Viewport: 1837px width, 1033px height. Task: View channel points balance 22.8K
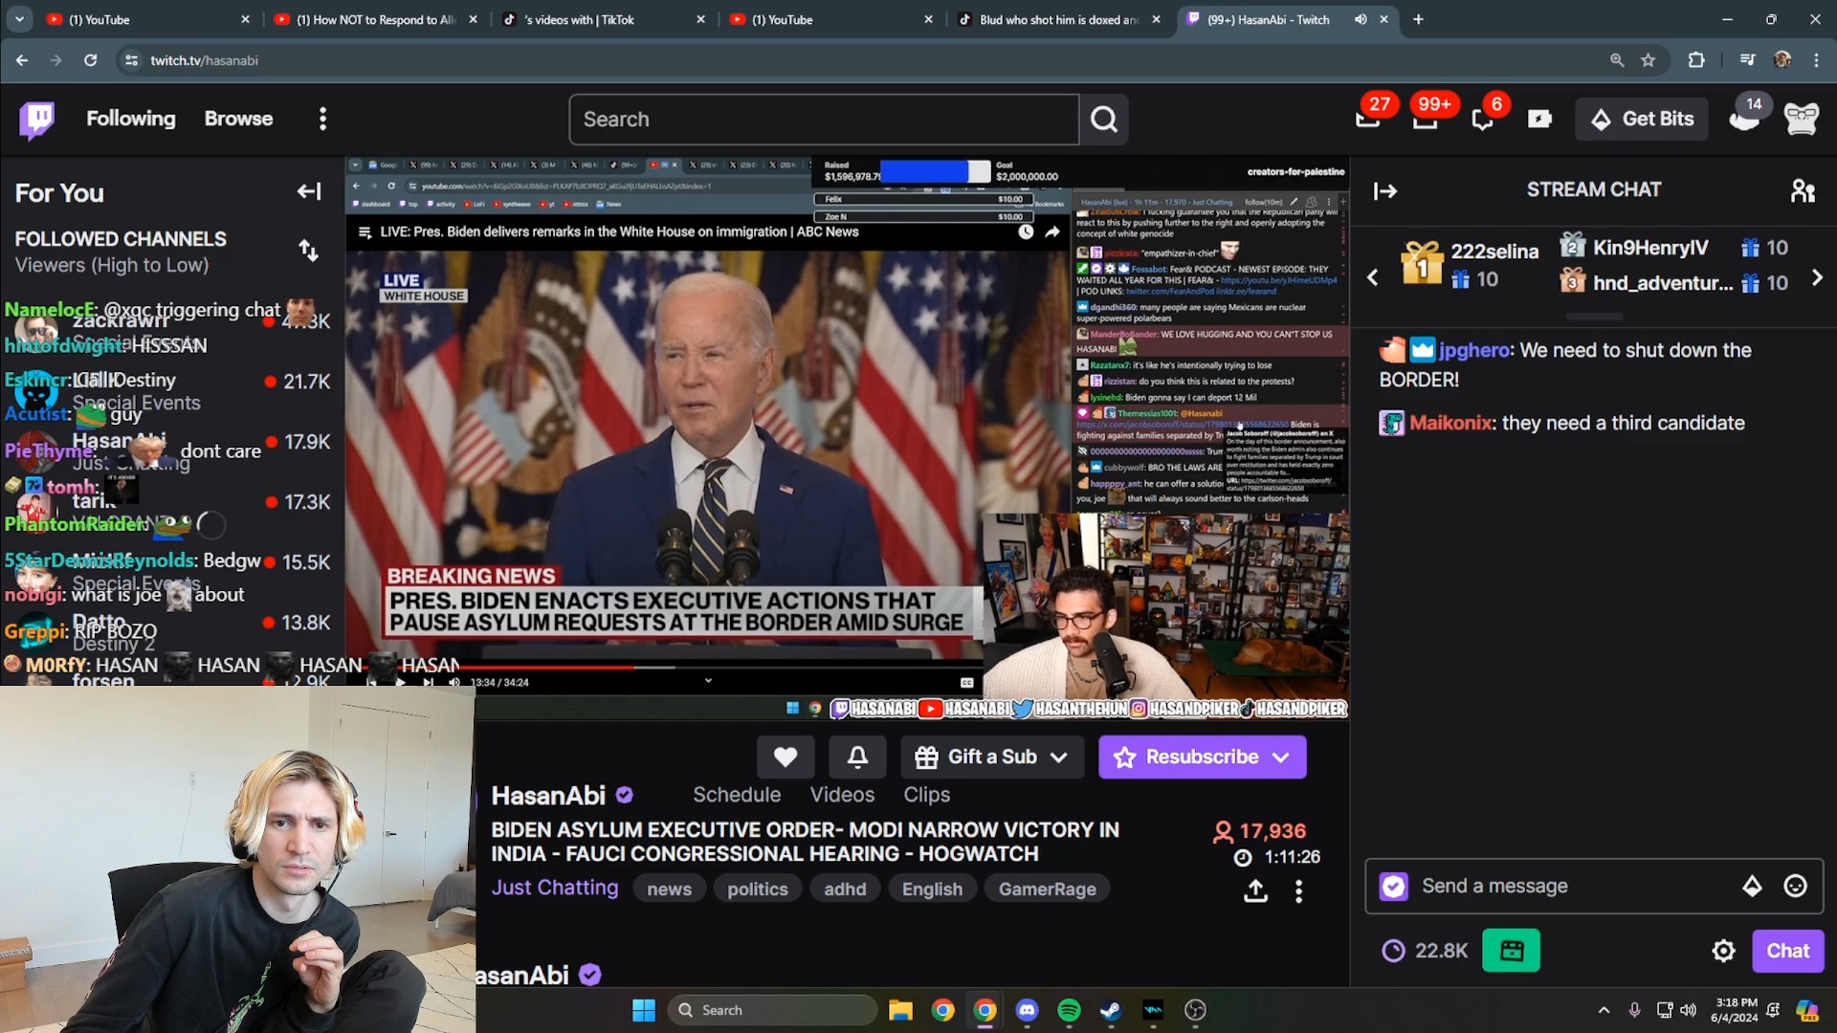point(1426,951)
